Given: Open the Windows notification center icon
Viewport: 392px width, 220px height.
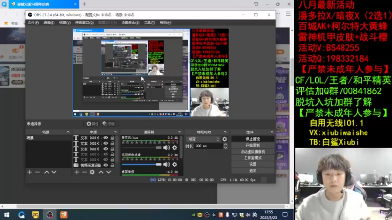Looking at the screenshot, I should click(x=285, y=215).
